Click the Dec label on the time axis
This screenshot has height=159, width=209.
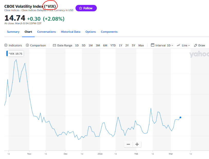(x=65, y=154)
